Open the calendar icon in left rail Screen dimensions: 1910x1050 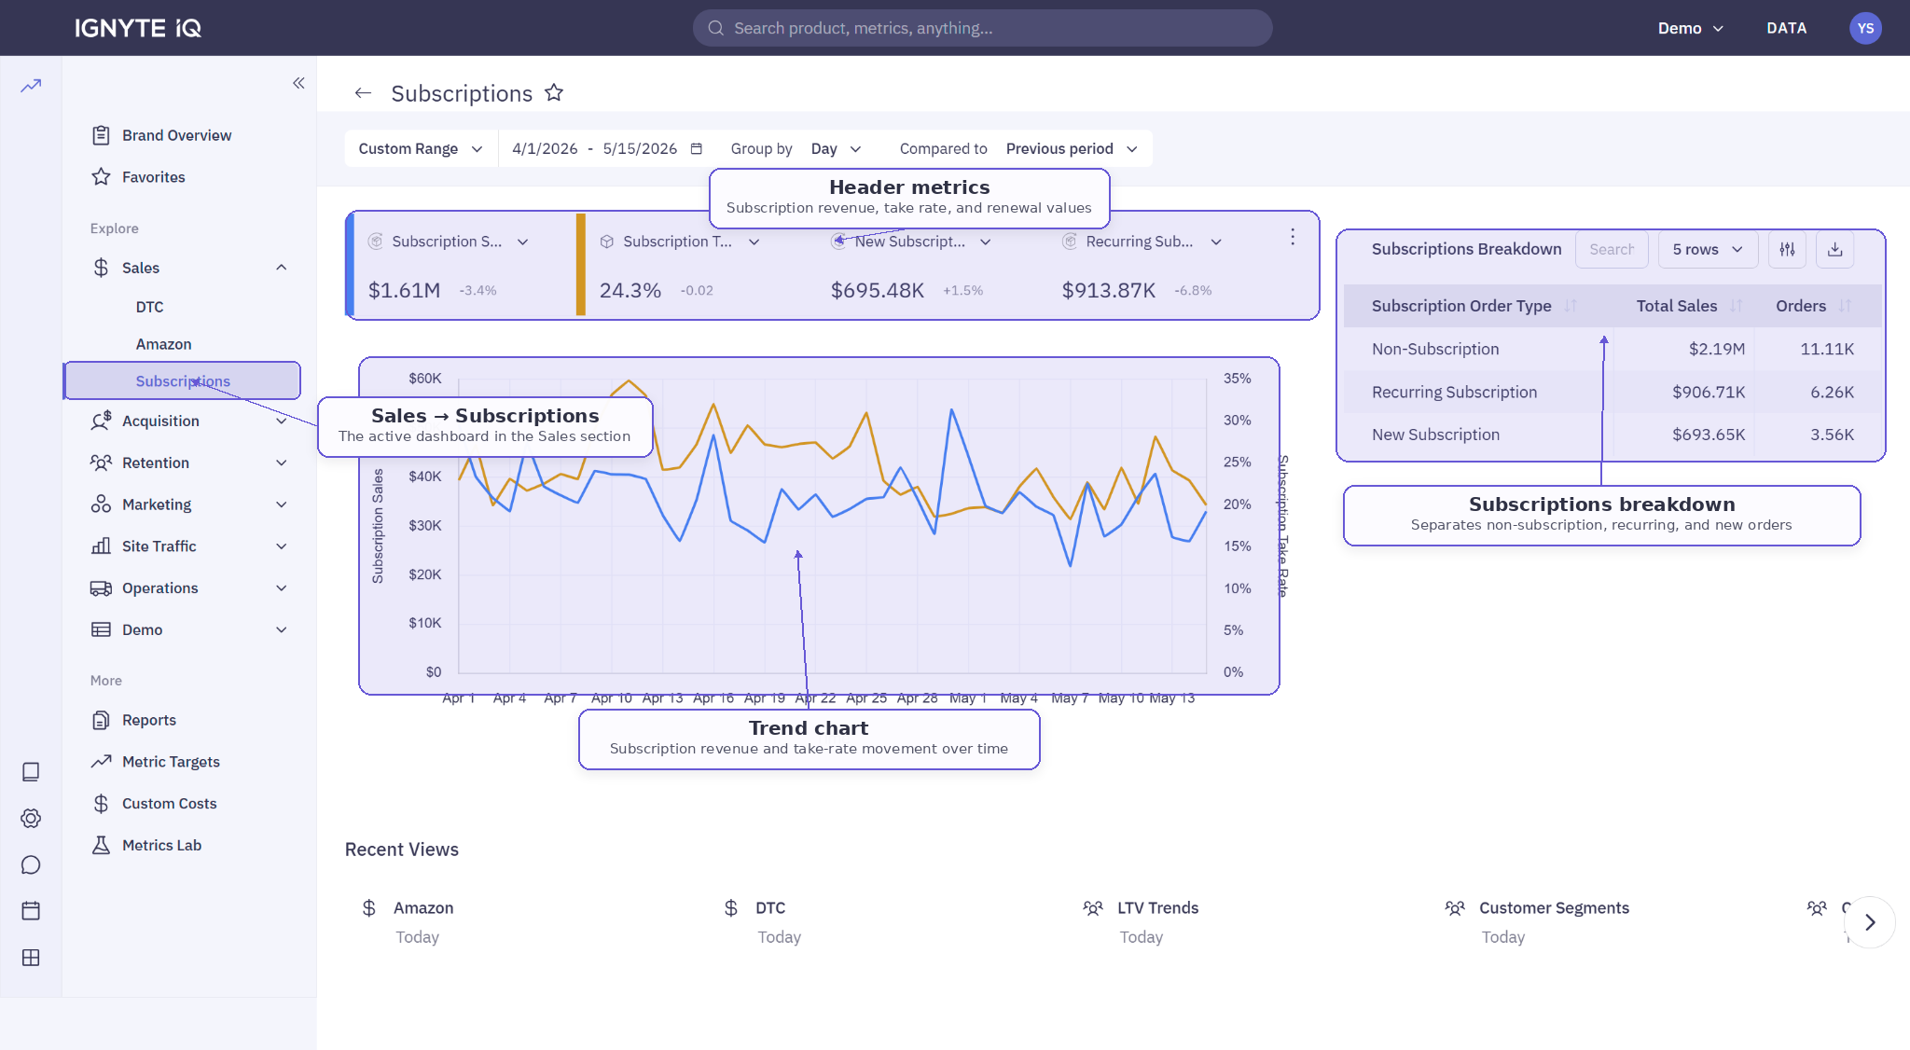coord(31,911)
